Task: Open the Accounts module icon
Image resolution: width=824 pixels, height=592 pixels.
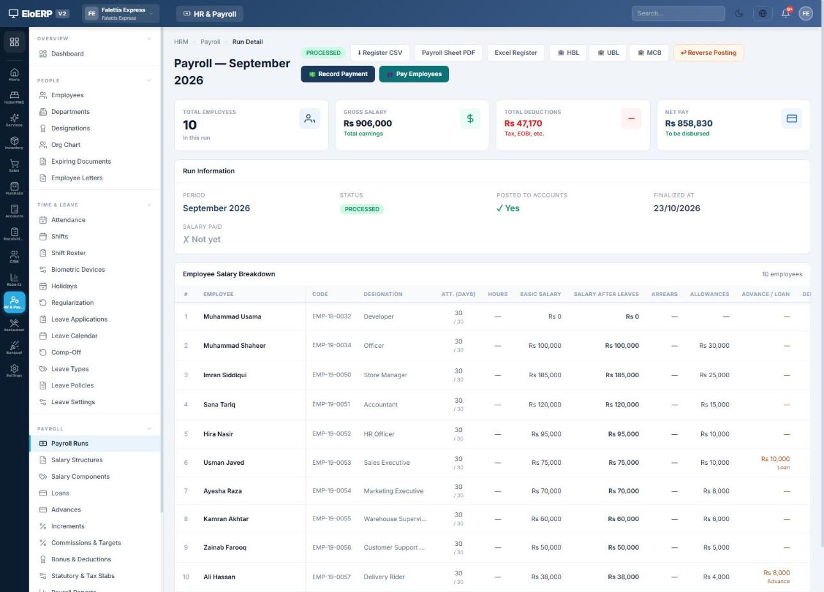Action: [x=14, y=212]
